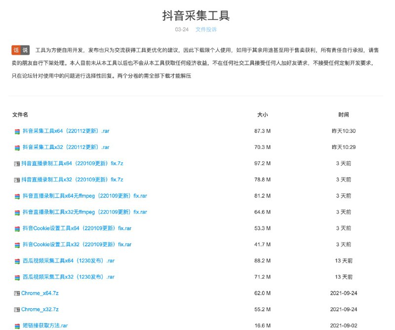Open 抖音Cookie设置工具x32 fix.rar link
The height and width of the screenshot is (330, 395).
point(77,244)
